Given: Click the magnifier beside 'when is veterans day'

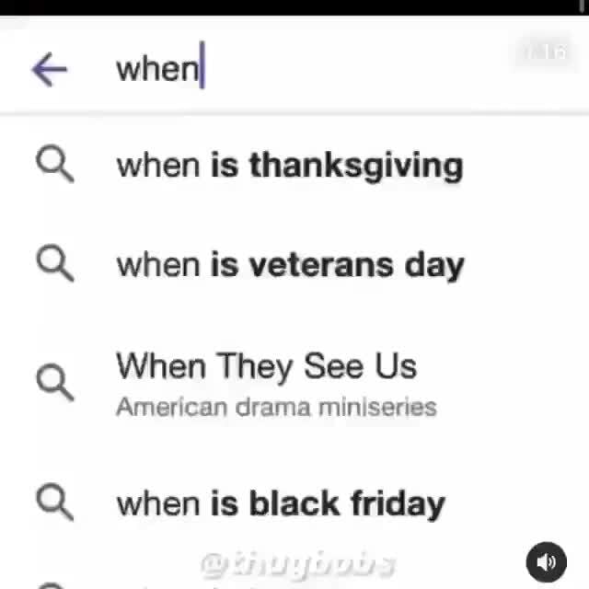Looking at the screenshot, I should click(54, 264).
